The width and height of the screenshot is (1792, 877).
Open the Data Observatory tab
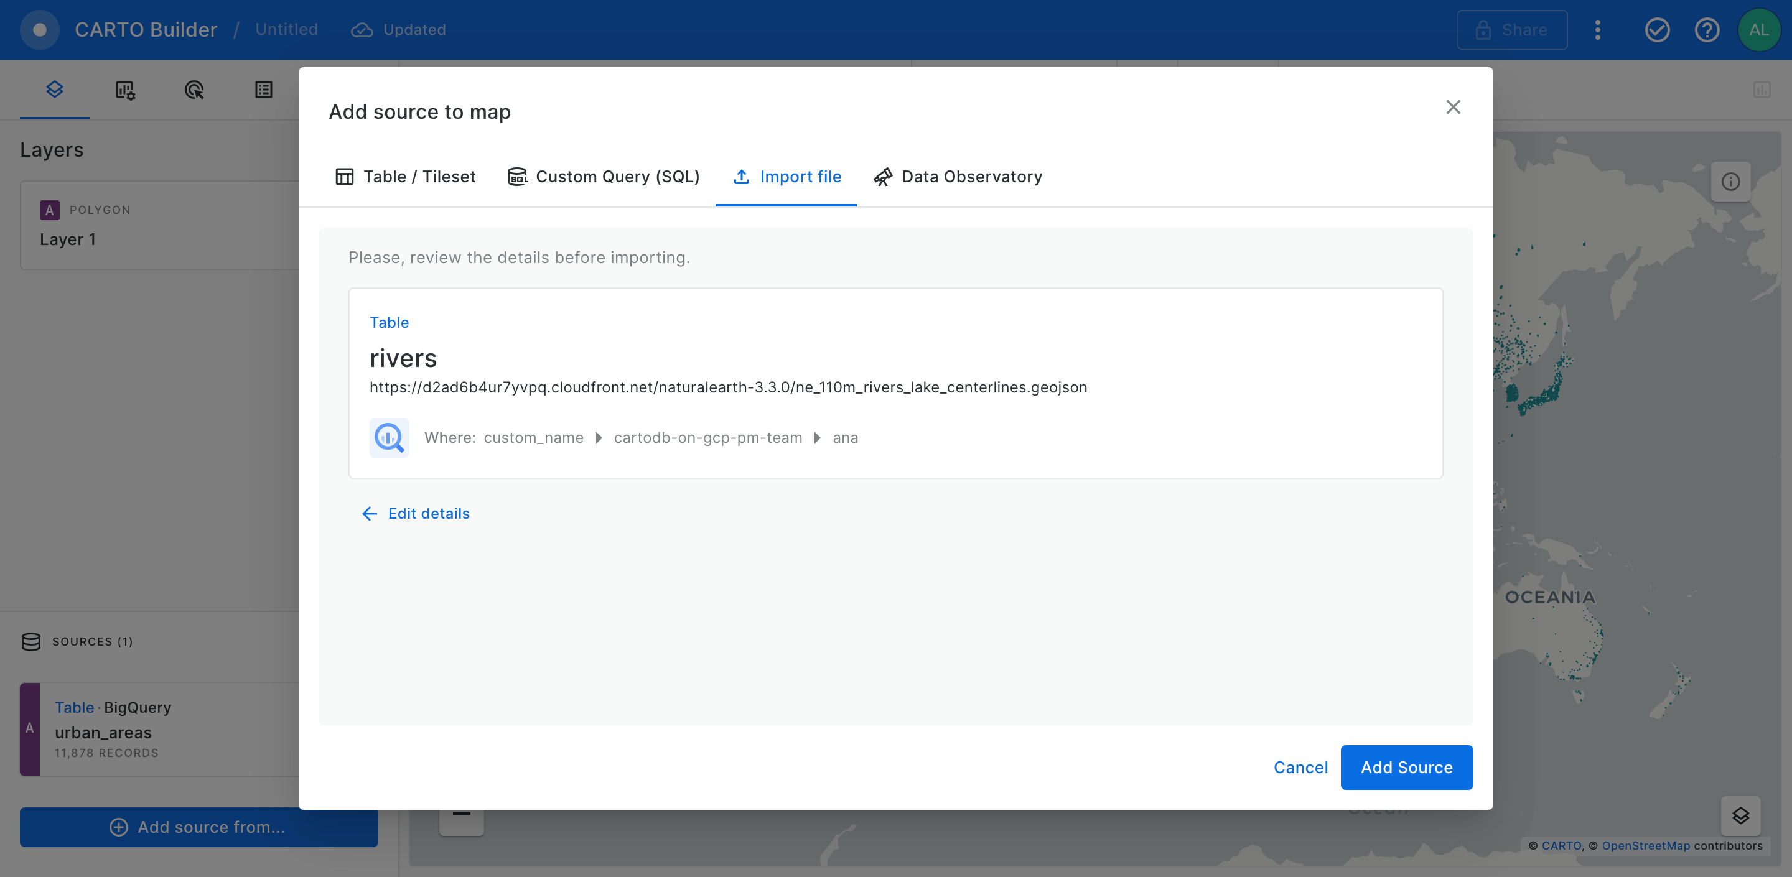coord(958,177)
